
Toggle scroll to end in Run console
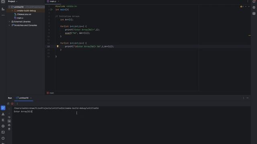coord(9,121)
